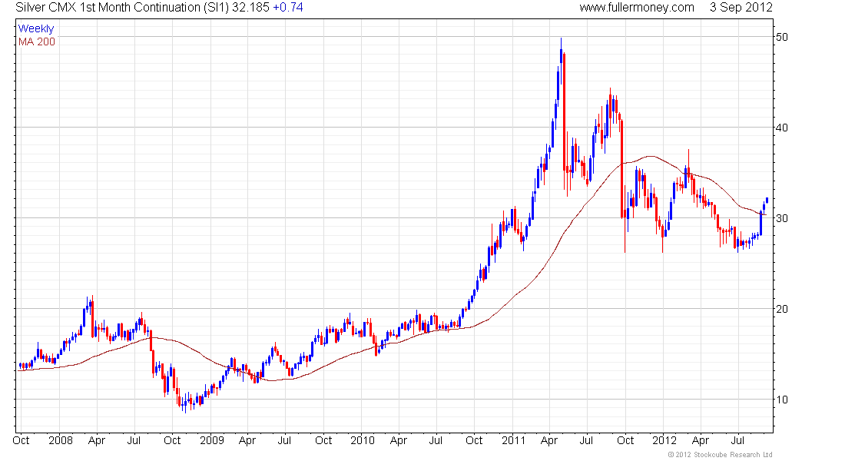The width and height of the screenshot is (845, 461).
Task: Click the 2010 year label on time axis
Action: pyautogui.click(x=363, y=440)
